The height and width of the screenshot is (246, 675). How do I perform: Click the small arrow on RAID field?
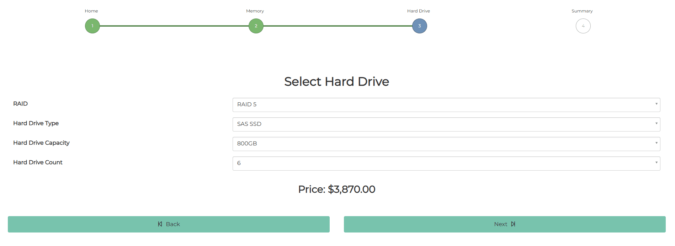click(x=657, y=104)
